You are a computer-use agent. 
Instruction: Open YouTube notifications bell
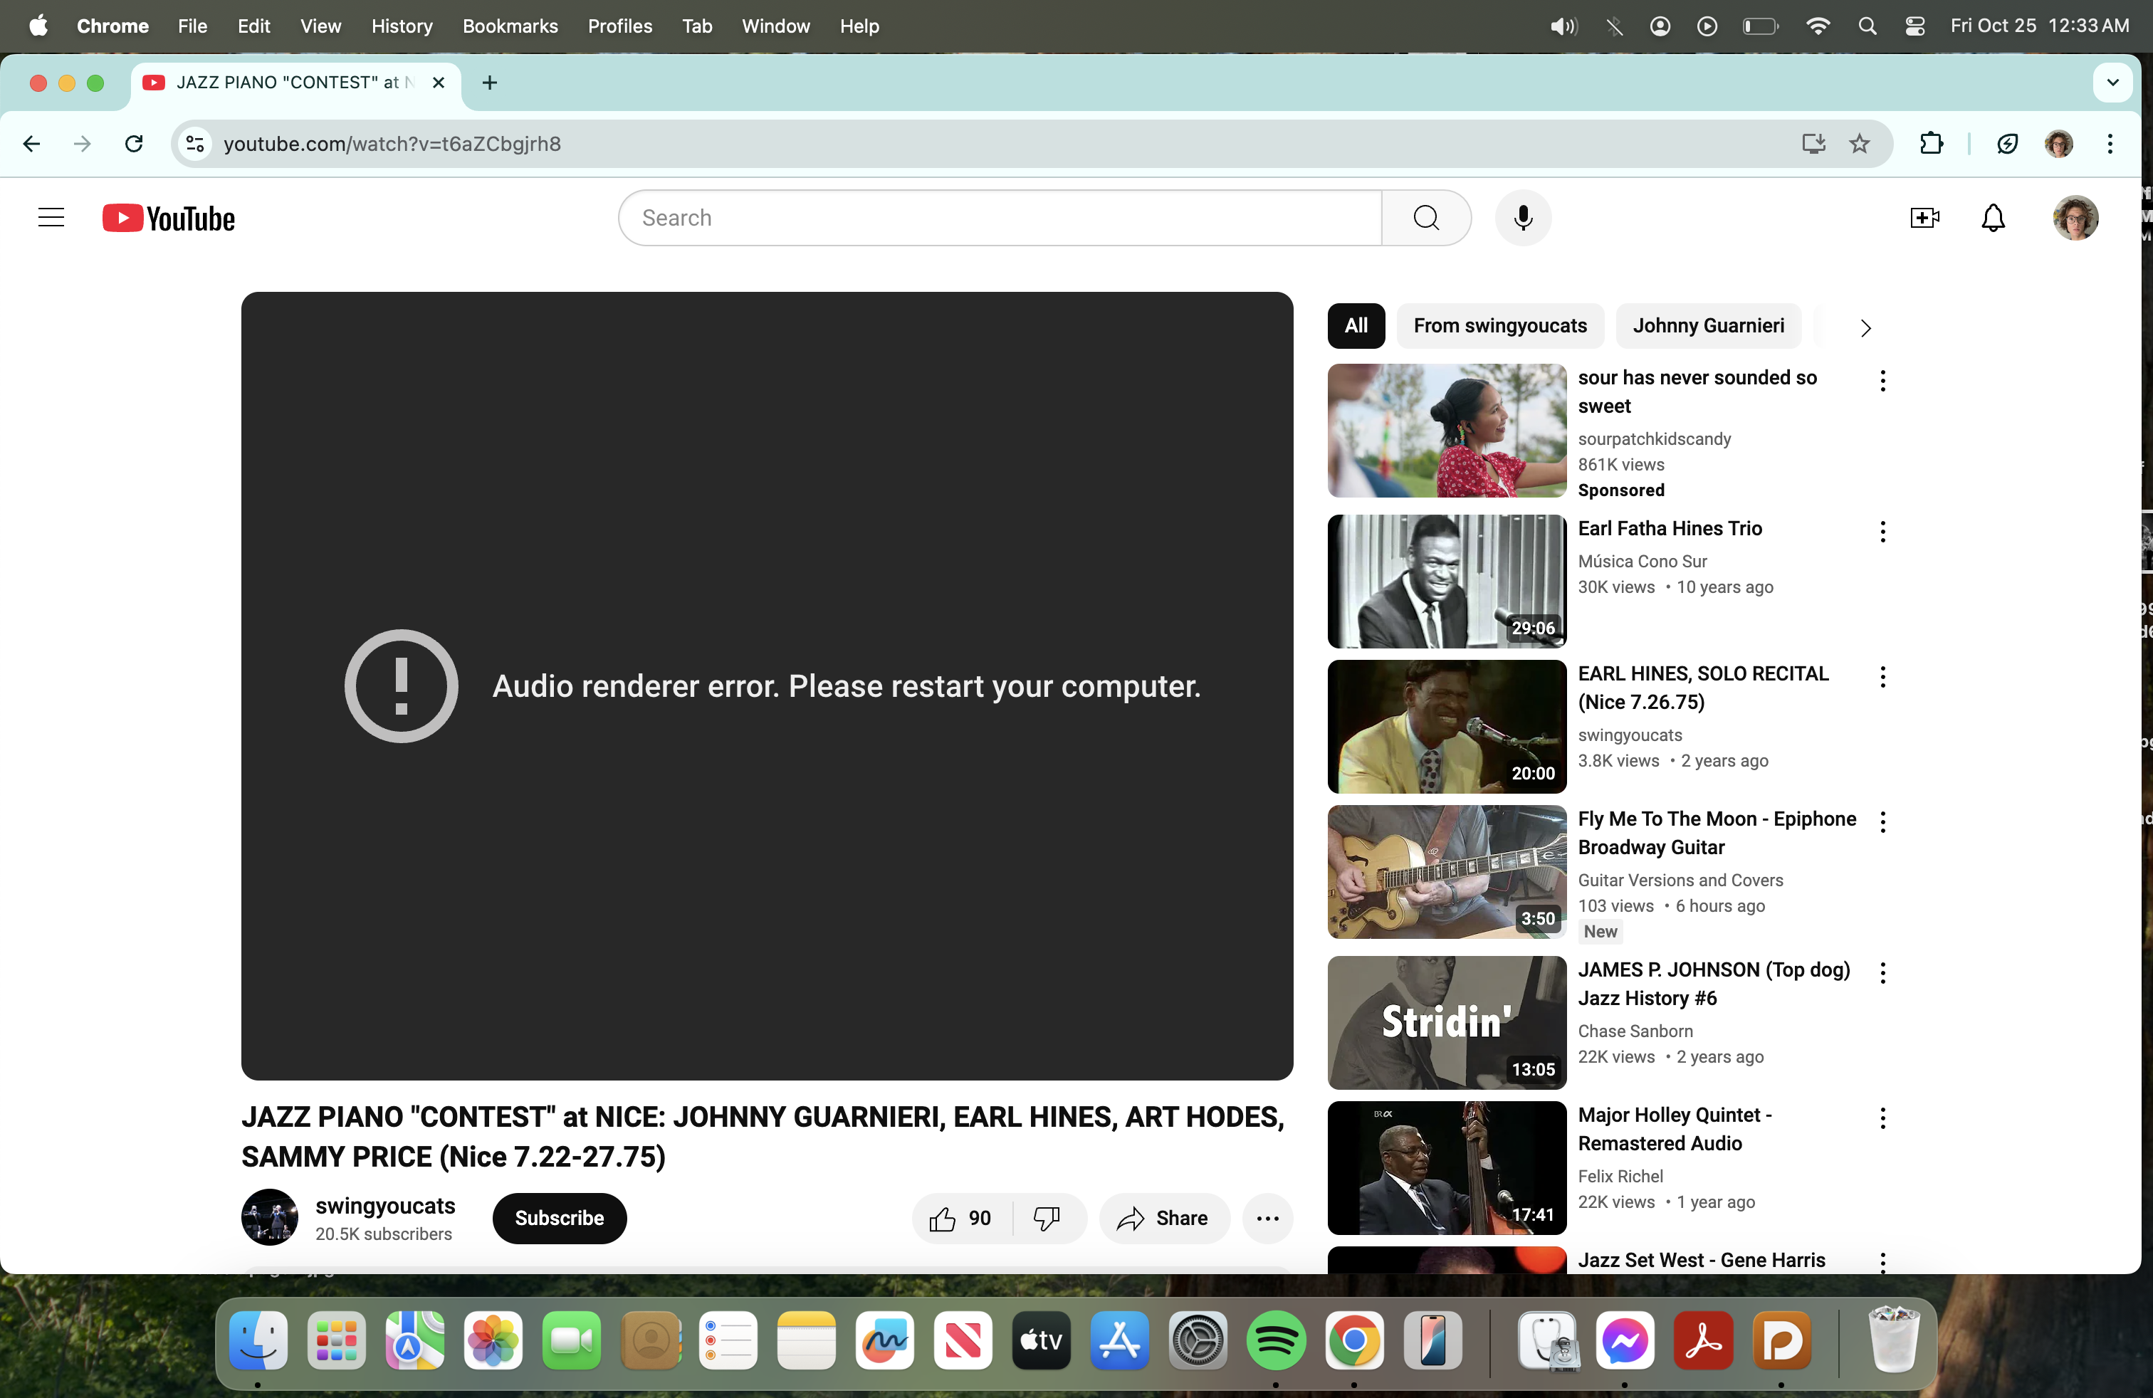[x=1994, y=217]
